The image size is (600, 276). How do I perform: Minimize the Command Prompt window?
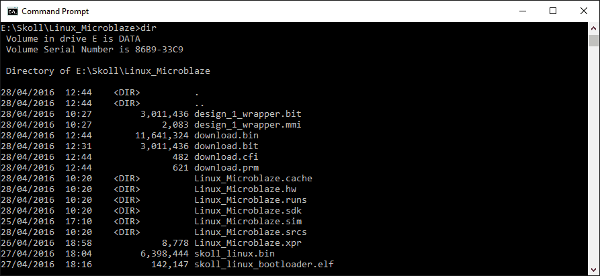pyautogui.click(x=521, y=11)
